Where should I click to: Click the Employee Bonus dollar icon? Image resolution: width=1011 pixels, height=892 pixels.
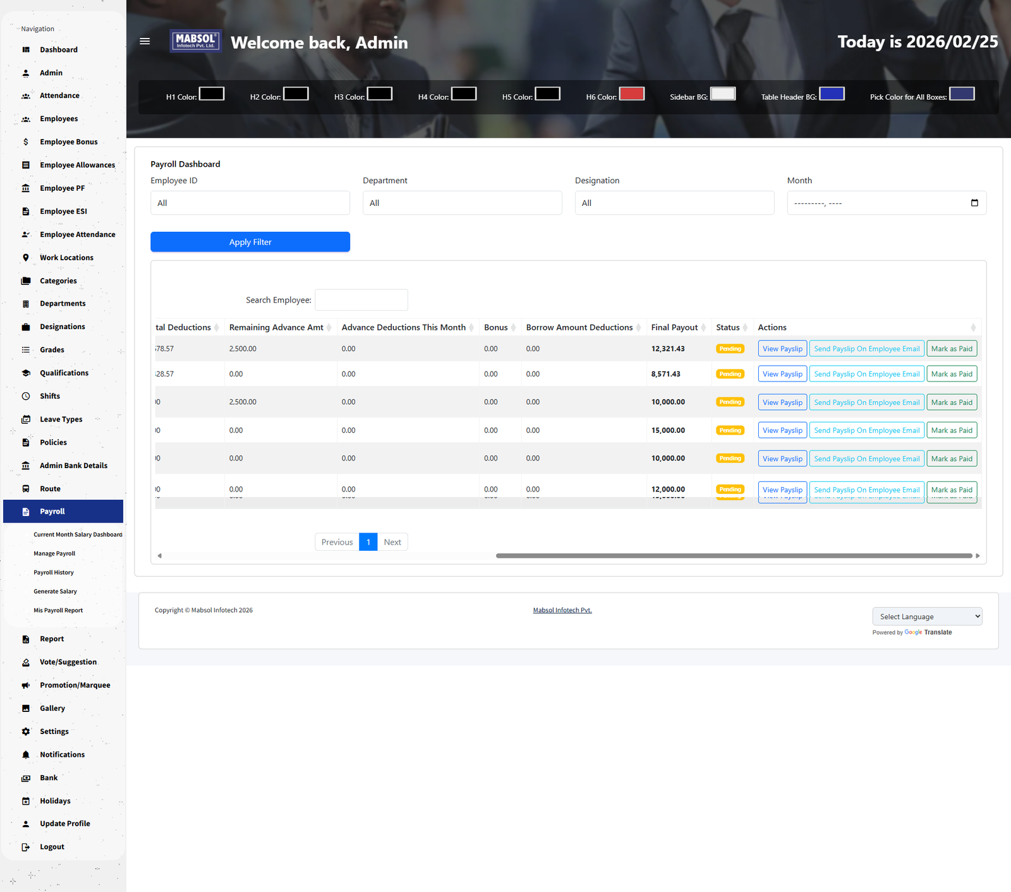pyautogui.click(x=26, y=142)
